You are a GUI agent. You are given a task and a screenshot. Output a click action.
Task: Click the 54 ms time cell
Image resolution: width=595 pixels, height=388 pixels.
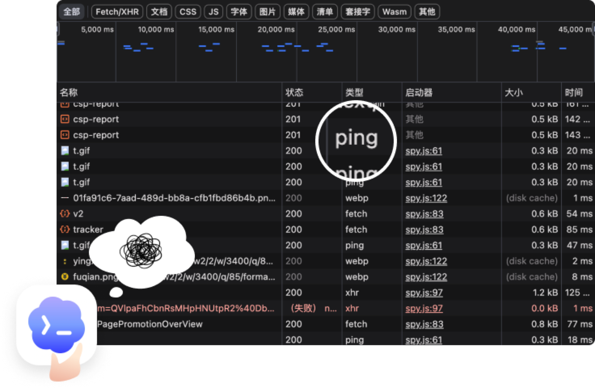pyautogui.click(x=579, y=214)
